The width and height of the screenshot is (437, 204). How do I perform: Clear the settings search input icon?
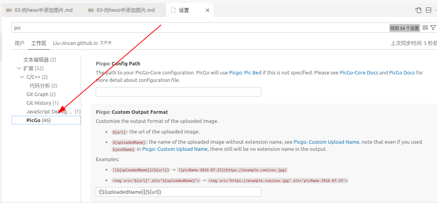point(425,28)
